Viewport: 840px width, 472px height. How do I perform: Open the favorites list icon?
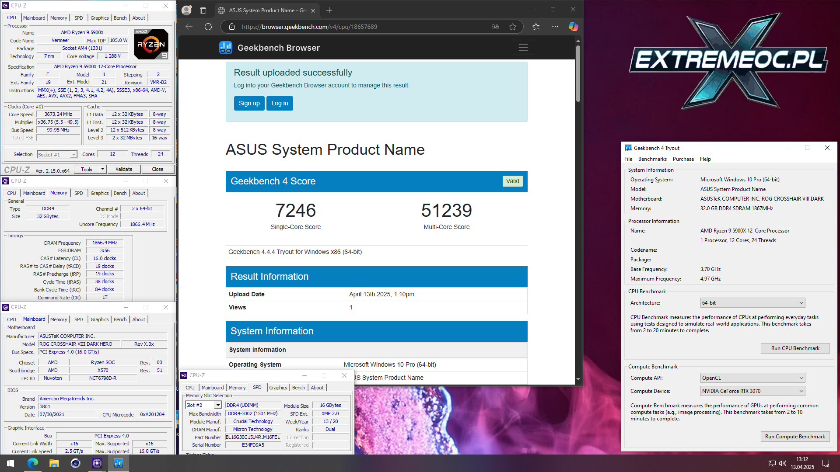[x=536, y=27]
